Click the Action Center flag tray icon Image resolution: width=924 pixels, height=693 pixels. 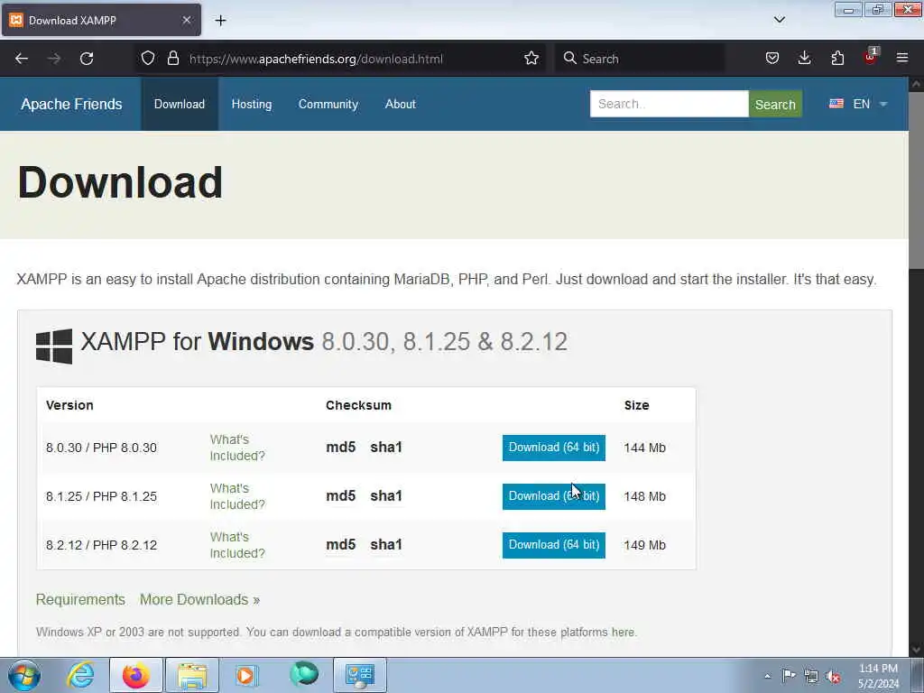[x=789, y=676]
